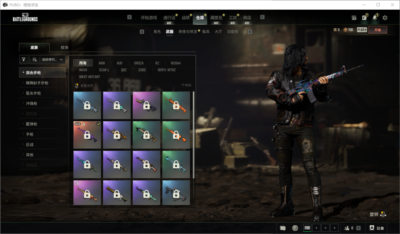Toggle the M416 weapon filter

click(83, 70)
